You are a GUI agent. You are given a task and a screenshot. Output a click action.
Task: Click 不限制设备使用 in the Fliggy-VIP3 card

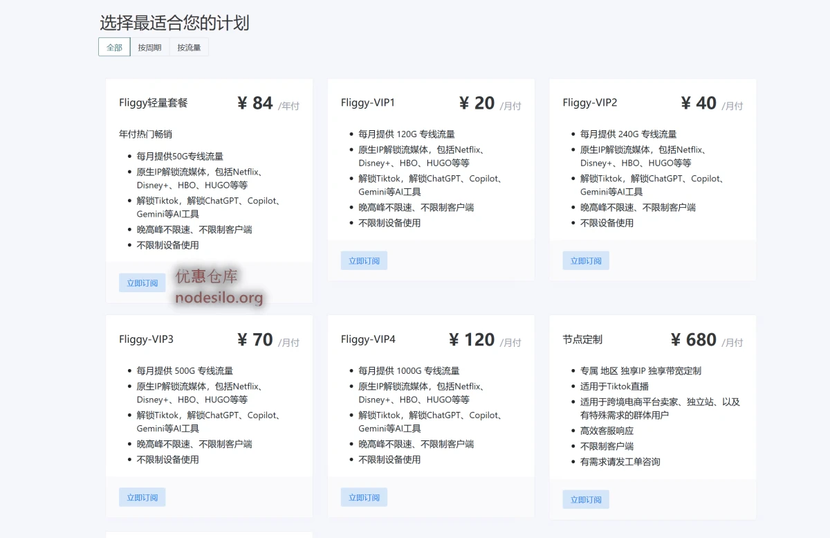[x=168, y=460]
